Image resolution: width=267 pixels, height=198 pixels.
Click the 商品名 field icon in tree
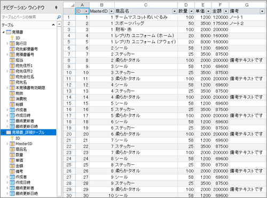pyautogui.click(x=12, y=149)
